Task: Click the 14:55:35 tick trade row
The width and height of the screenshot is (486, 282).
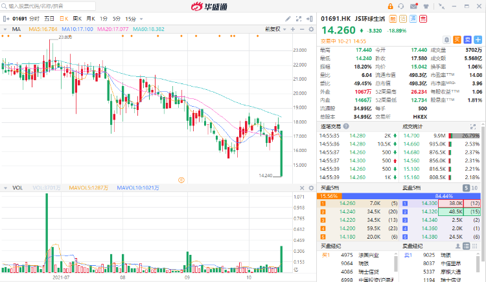Action: pyautogui.click(x=358, y=136)
